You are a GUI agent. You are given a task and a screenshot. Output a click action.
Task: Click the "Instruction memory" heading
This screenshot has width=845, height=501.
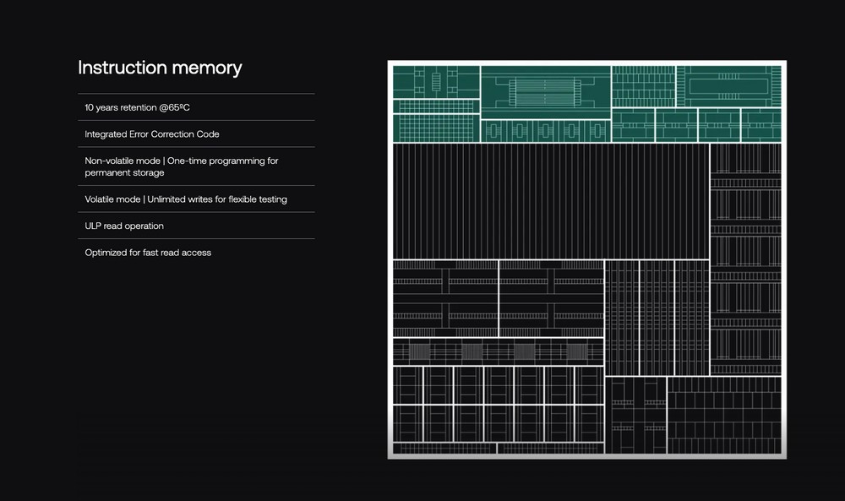click(x=160, y=68)
